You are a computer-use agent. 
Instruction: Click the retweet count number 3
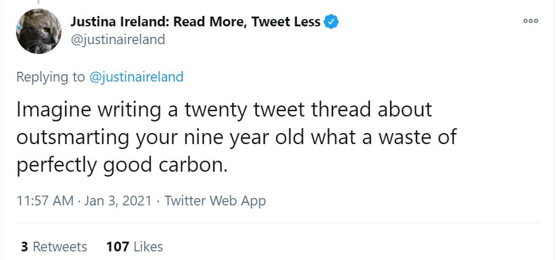25,247
